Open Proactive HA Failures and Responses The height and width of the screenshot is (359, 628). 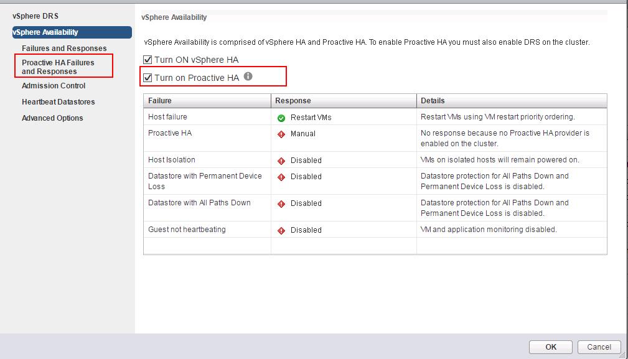click(58, 67)
